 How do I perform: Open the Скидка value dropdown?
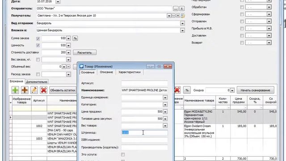pos(232,90)
